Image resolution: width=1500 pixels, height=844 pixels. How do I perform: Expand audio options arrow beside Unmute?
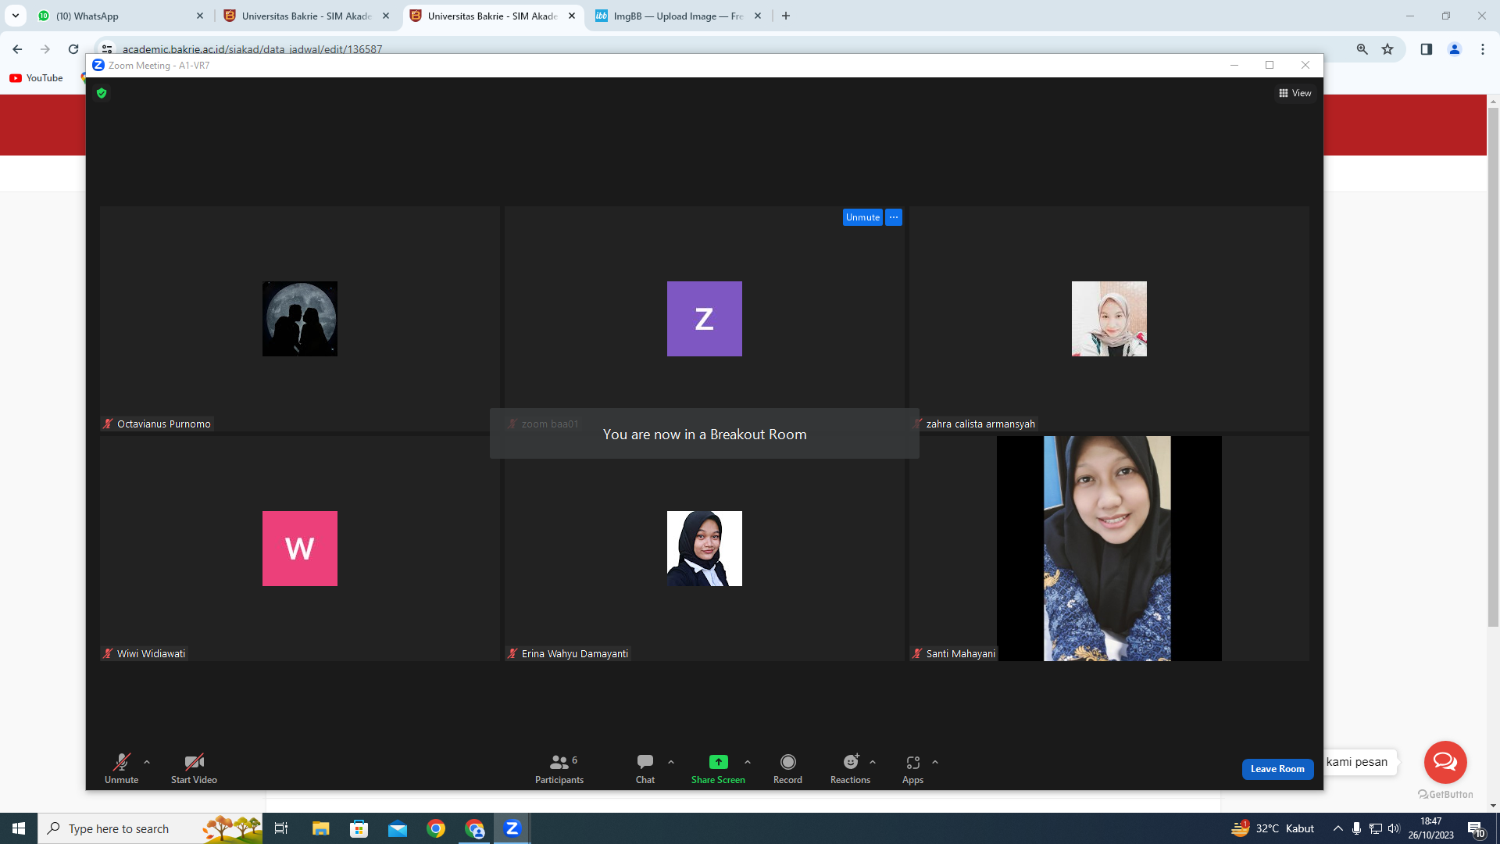pos(147,762)
